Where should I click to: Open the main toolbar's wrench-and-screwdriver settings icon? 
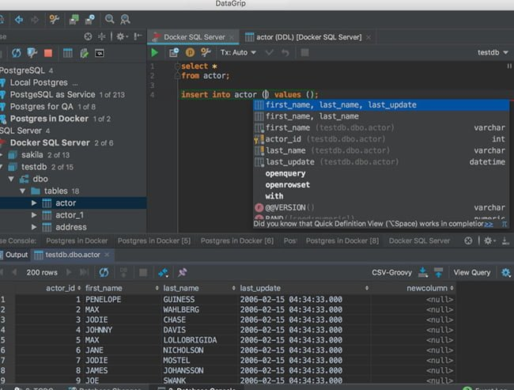point(54,19)
